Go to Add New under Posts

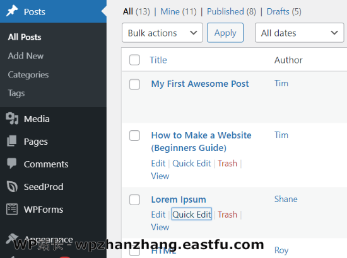26,56
